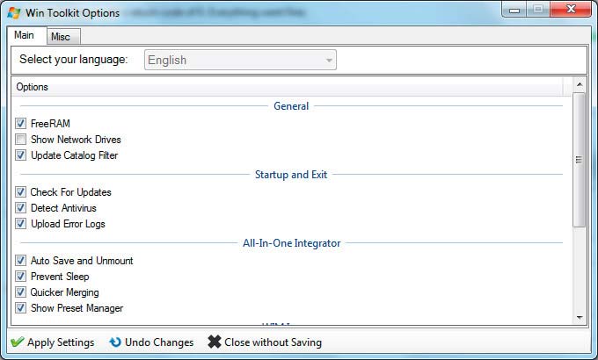This screenshot has height=360, width=598.
Task: Click the Win Toolkit window logo icon
Action: (x=14, y=12)
